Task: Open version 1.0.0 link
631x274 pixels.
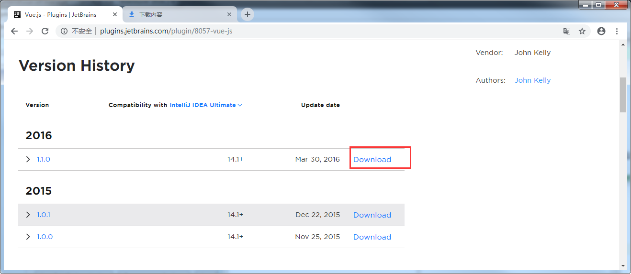Action: tap(45, 237)
